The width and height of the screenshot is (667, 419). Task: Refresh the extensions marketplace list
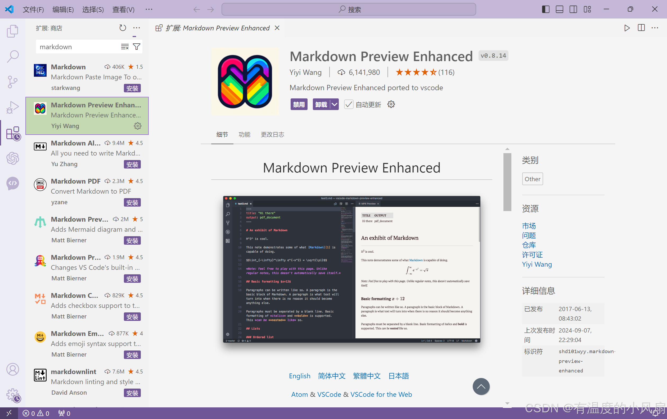123,28
